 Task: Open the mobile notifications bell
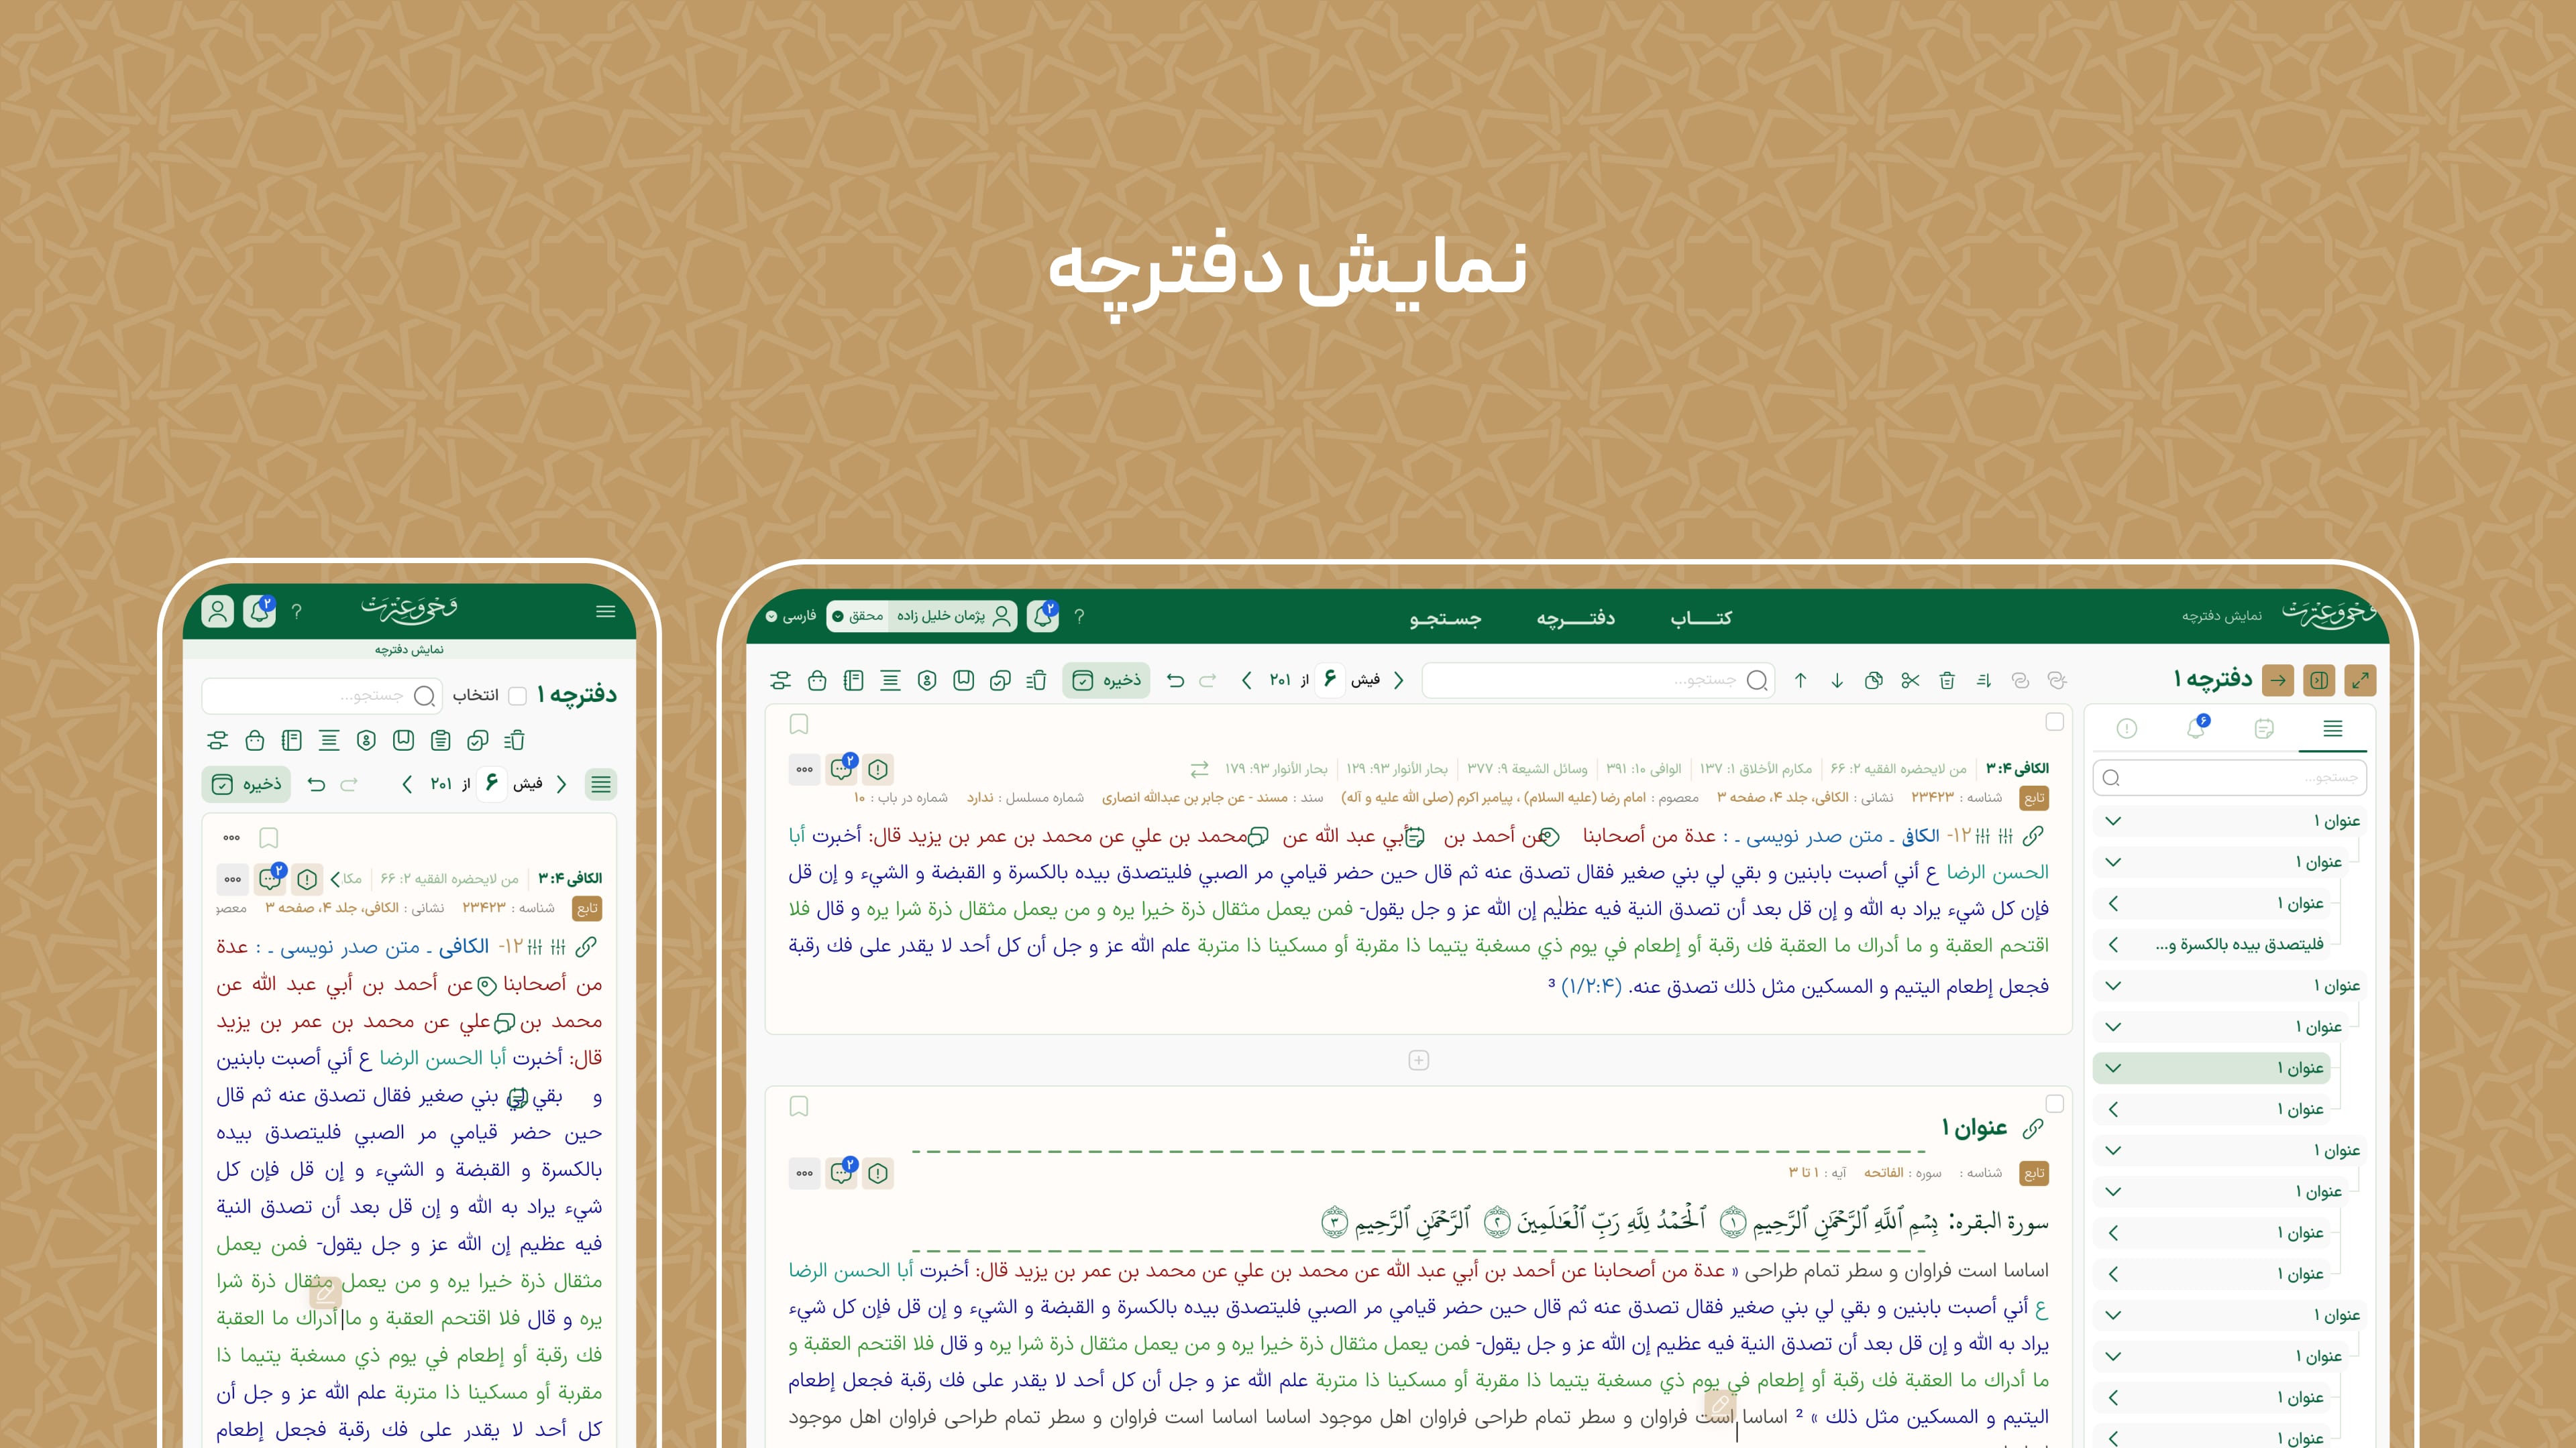coord(260,611)
